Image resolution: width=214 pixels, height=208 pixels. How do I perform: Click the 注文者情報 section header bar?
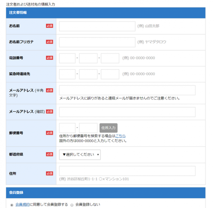[x=105, y=13]
